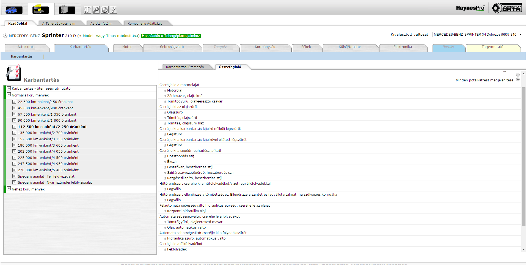Image resolution: width=526 pixels, height=265 pixels.
Task: Click the HaynesPro logo
Action: (470, 8)
